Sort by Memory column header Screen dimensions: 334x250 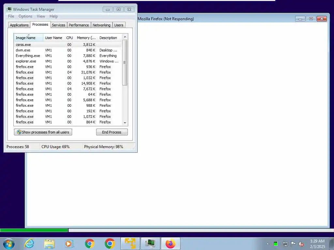pyautogui.click(x=86, y=38)
